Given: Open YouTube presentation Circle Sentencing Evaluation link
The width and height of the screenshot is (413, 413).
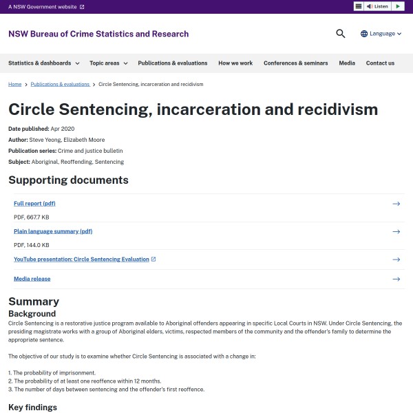Looking at the screenshot, I should [81, 260].
